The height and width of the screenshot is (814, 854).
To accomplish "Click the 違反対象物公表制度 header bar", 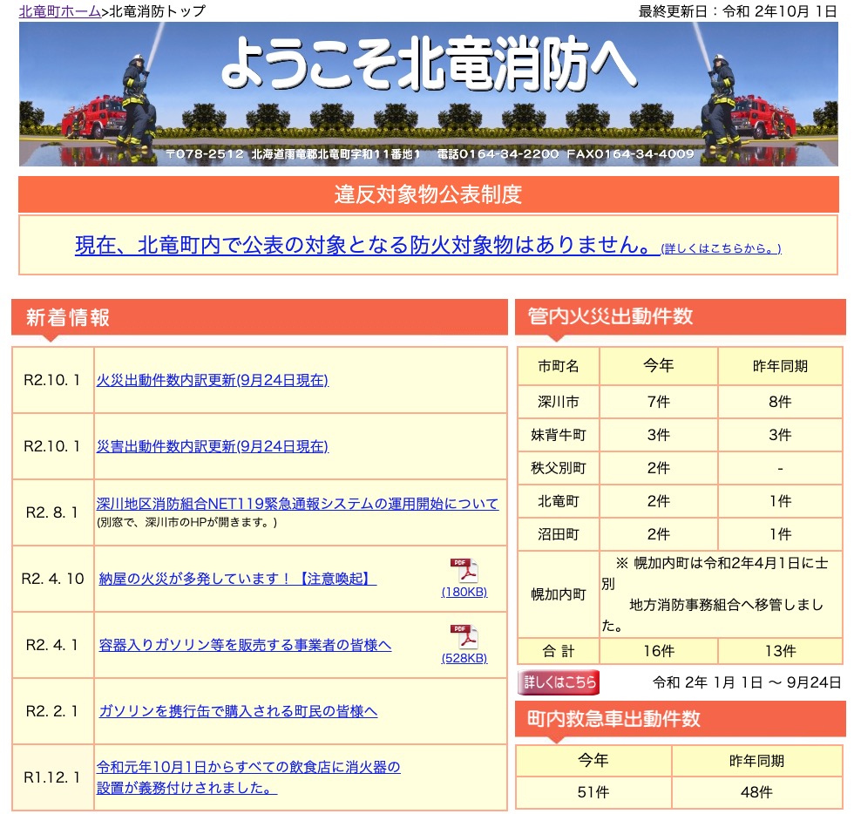I will click(427, 195).
